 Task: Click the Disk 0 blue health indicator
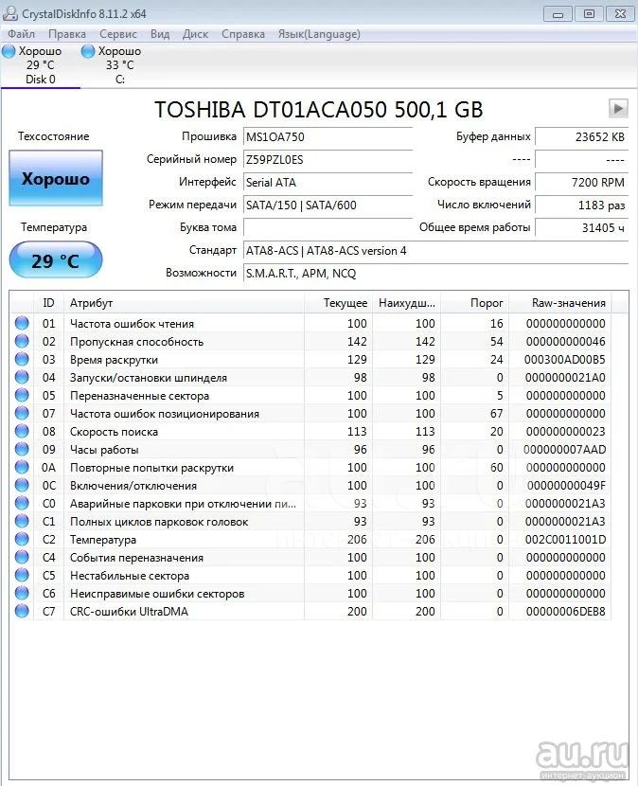point(9,51)
